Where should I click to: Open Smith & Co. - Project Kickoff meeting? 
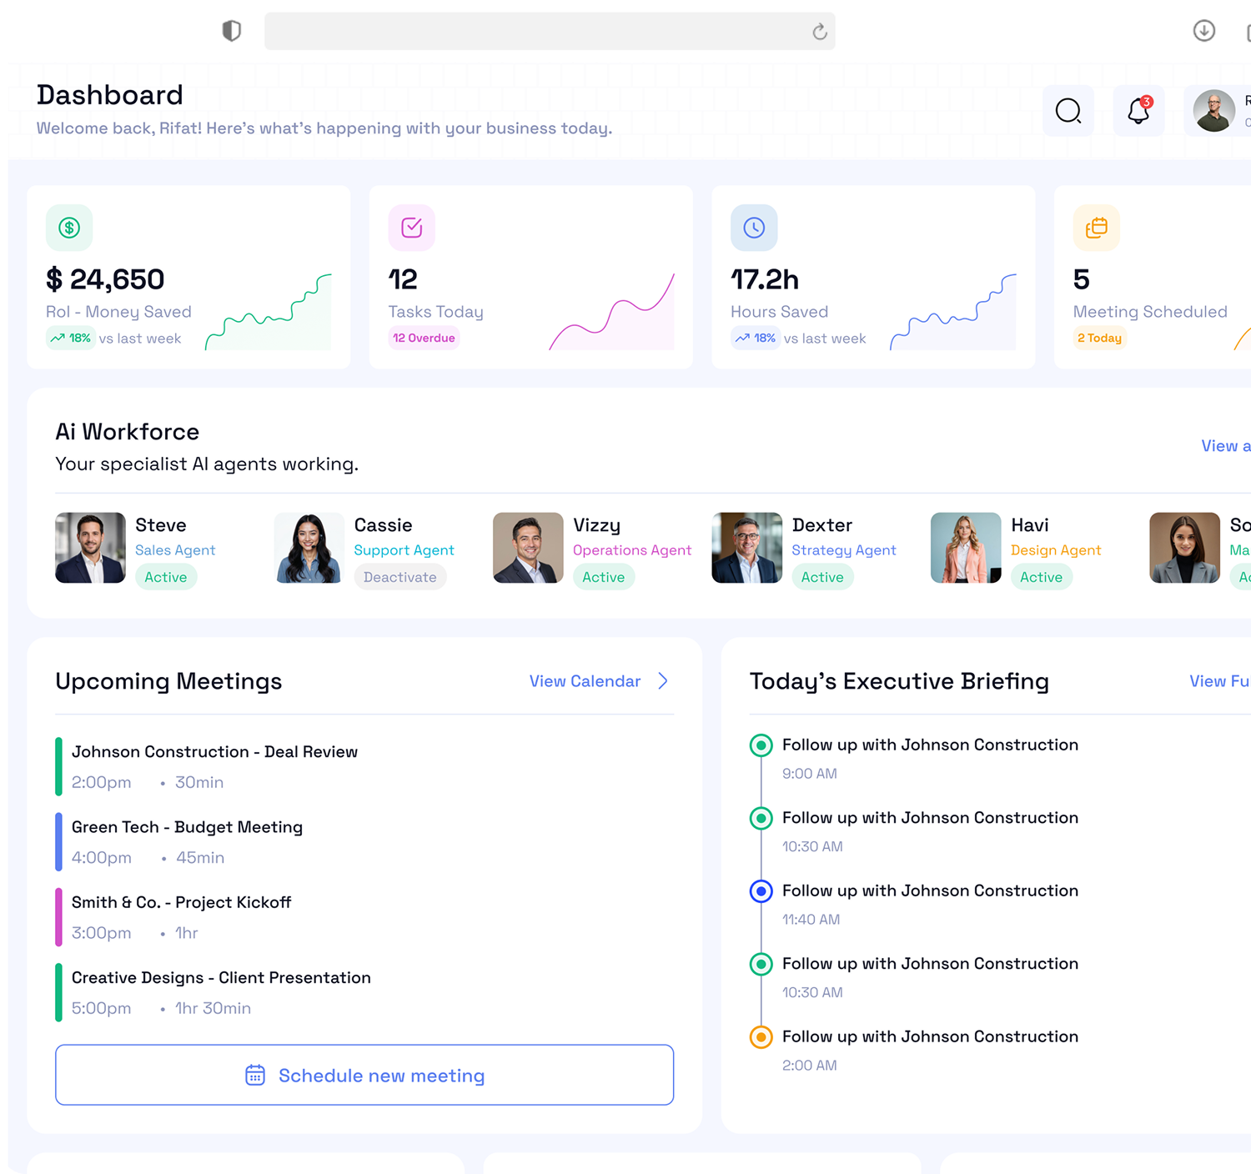click(x=364, y=917)
